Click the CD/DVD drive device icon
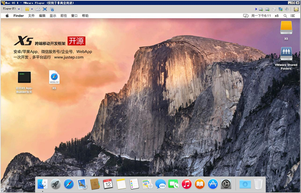This screenshot has width=301, height=193. coord(274,9)
